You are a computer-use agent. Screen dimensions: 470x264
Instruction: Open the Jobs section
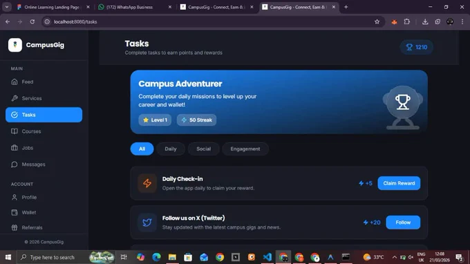[44, 148]
